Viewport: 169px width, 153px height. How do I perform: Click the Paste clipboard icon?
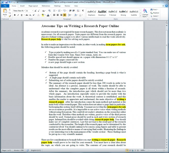tap(5, 11)
